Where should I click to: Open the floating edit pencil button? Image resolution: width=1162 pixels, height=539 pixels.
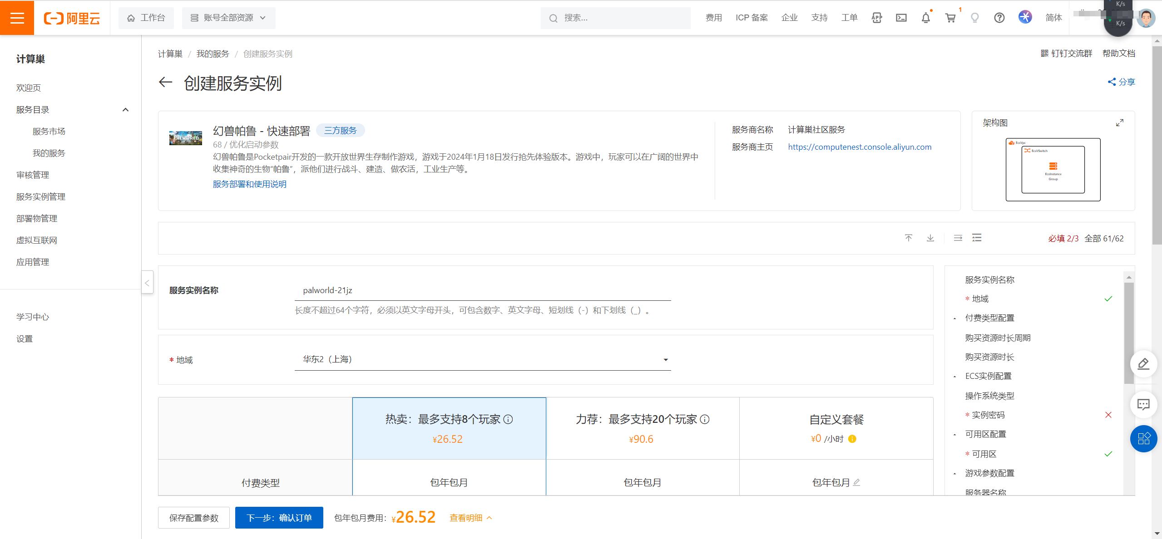pos(1143,364)
